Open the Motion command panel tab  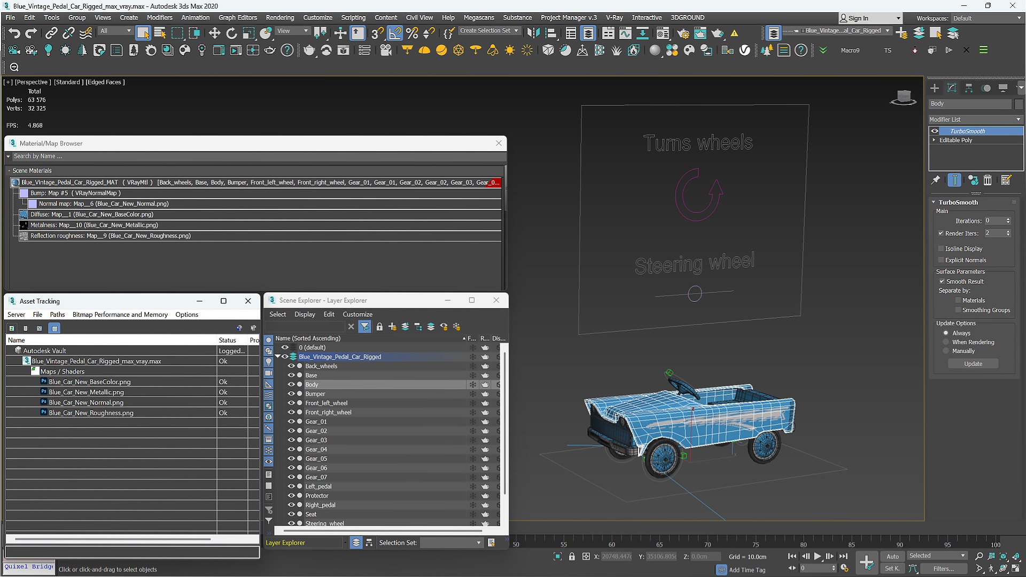pyautogui.click(x=986, y=88)
